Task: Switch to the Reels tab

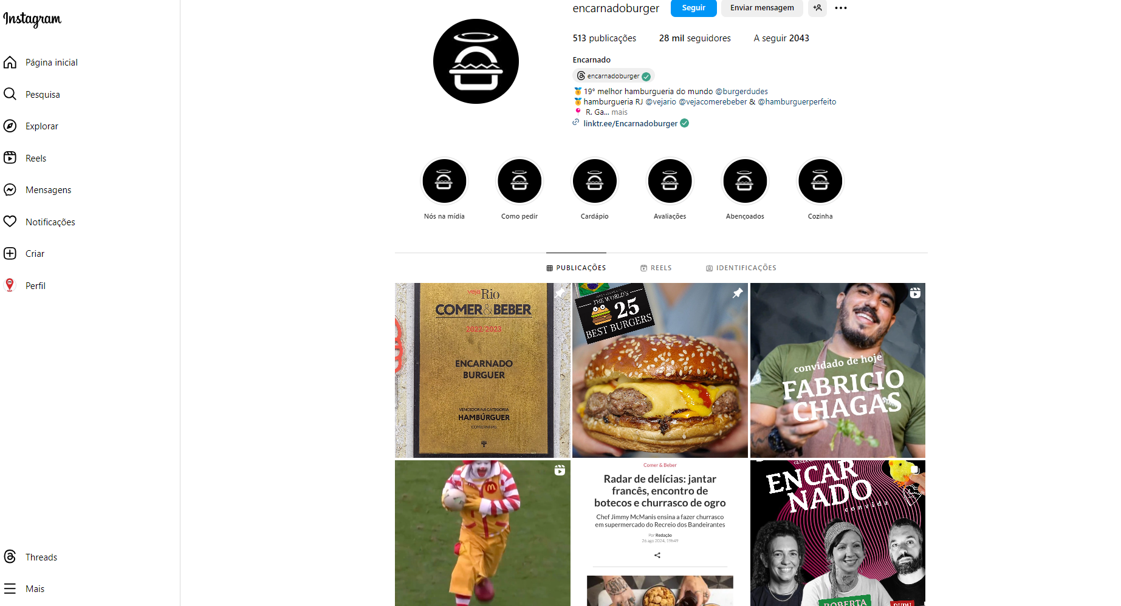Action: click(656, 268)
